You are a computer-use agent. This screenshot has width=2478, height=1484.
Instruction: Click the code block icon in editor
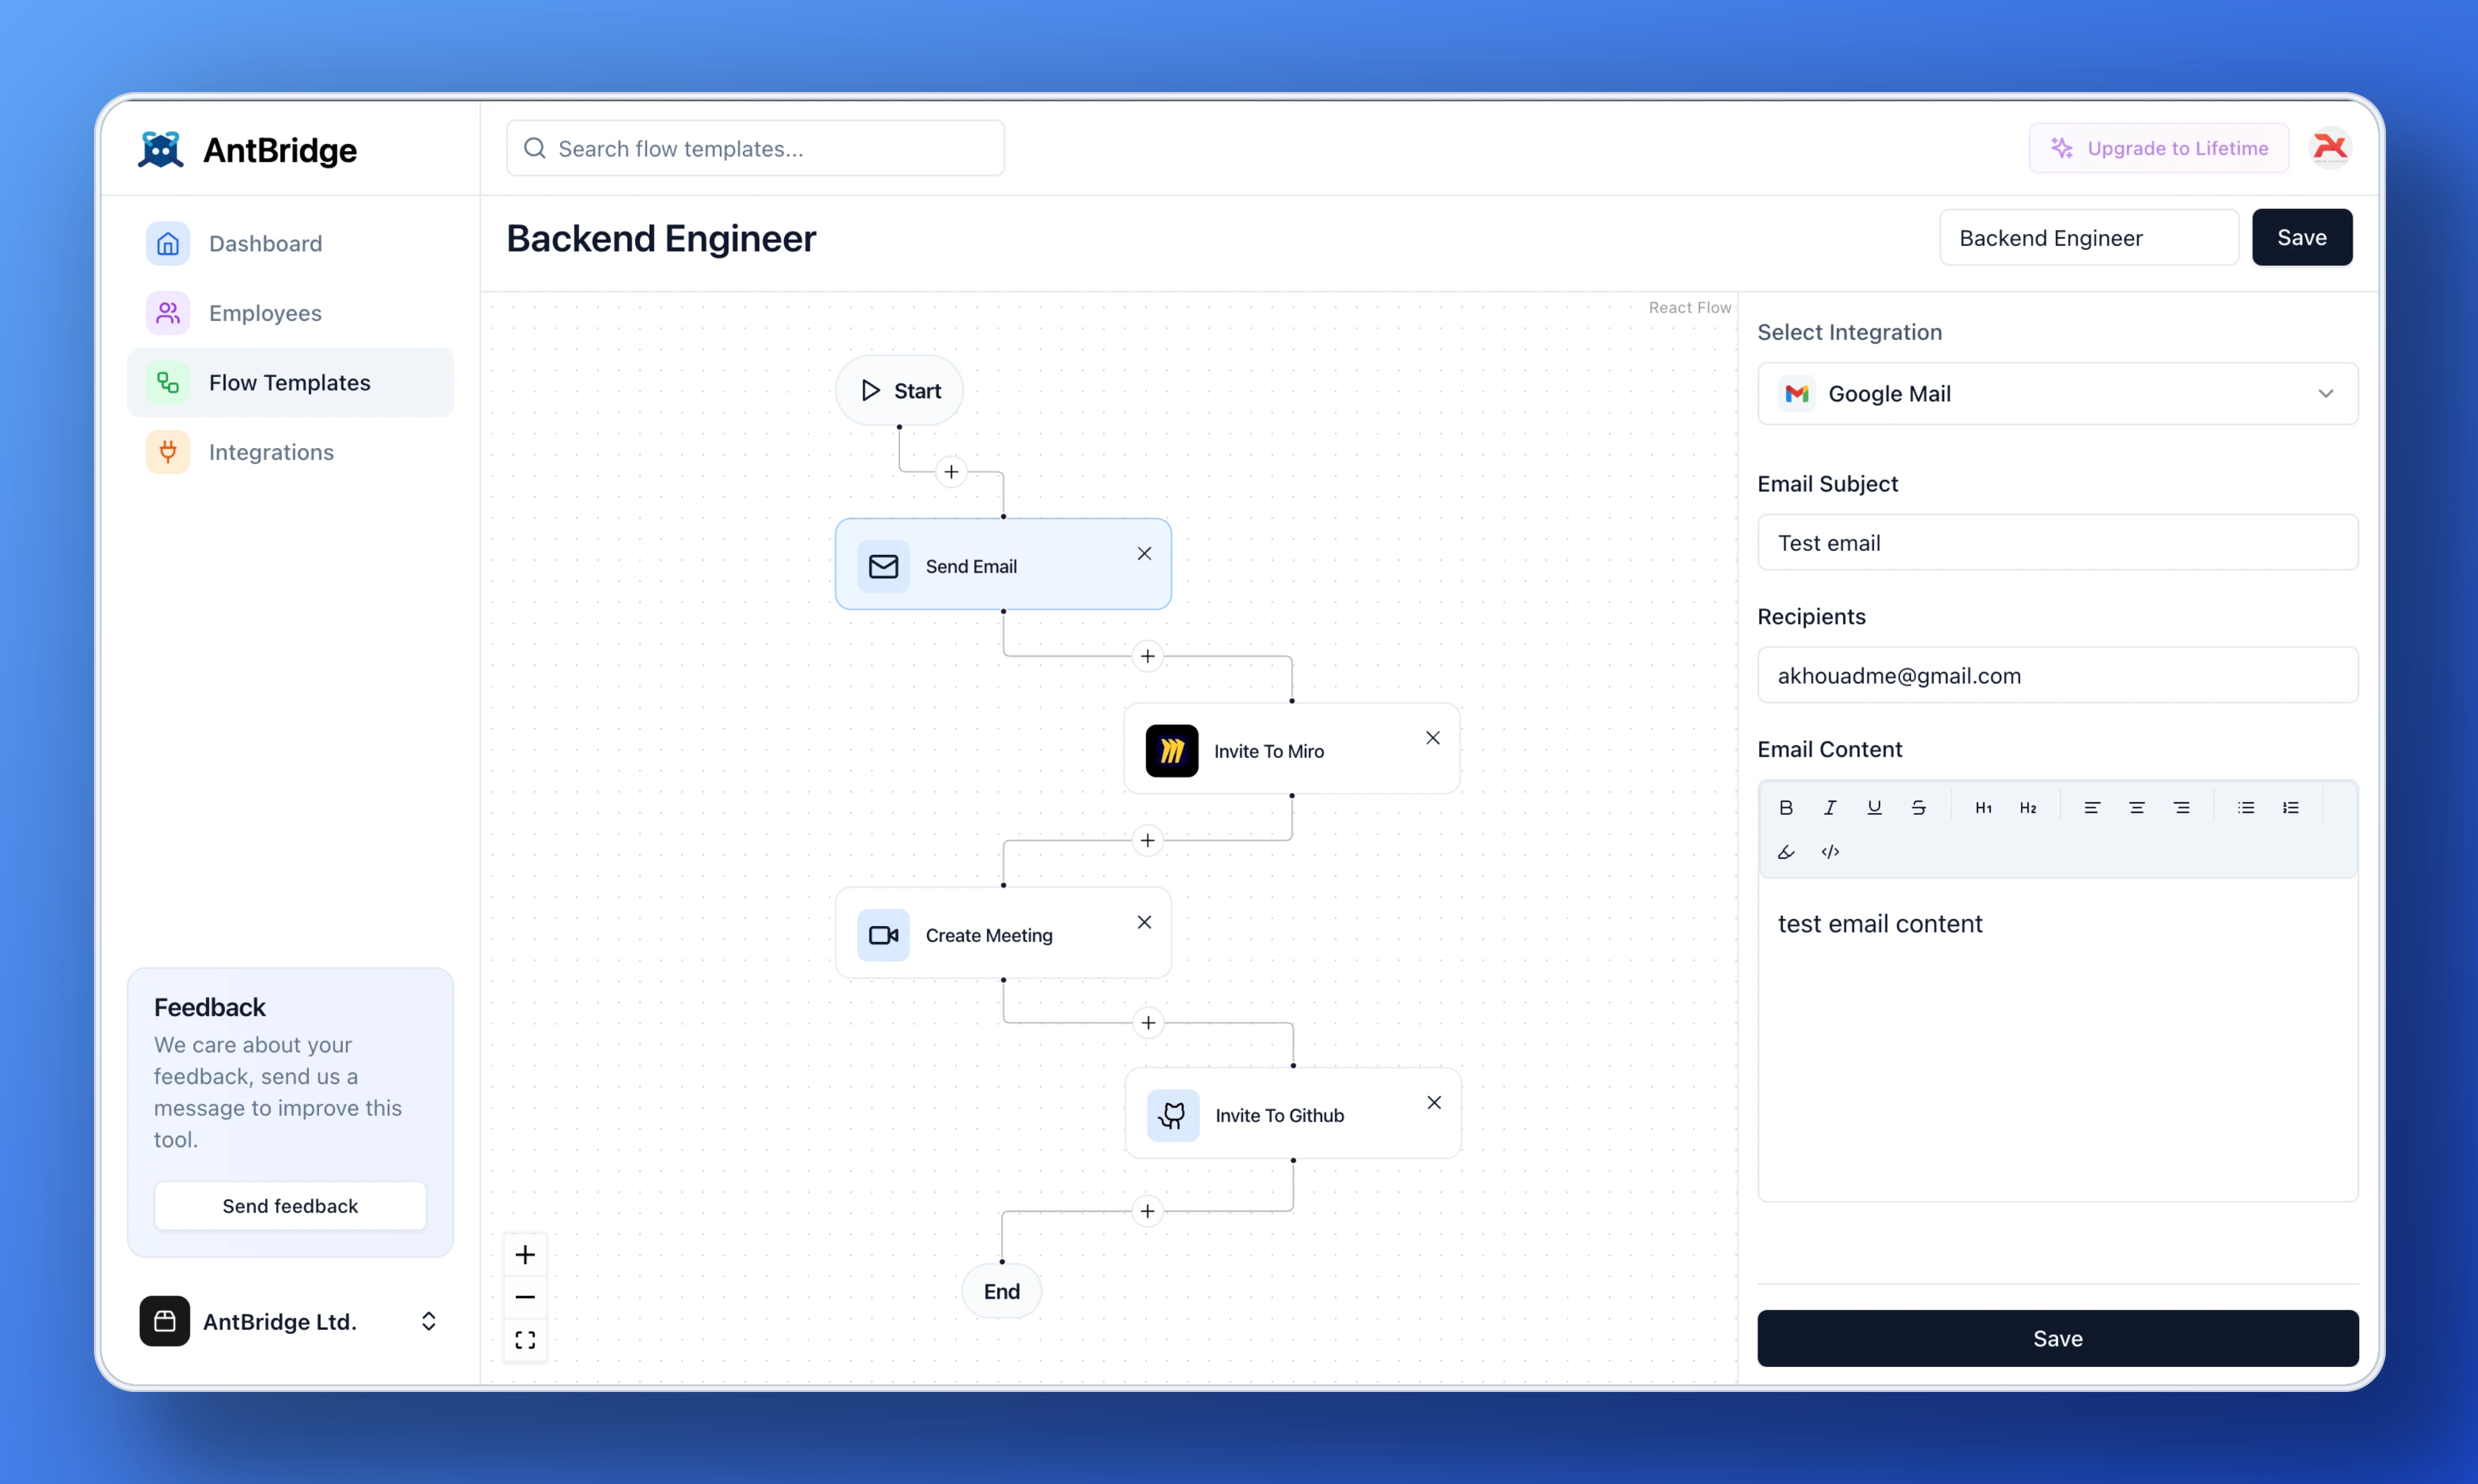click(x=1830, y=852)
